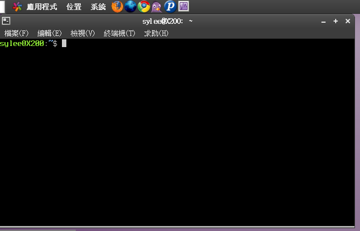This screenshot has width=360, height=231.
Task: Open the 應用程式 (Applications) menu
Action: (x=42, y=7)
